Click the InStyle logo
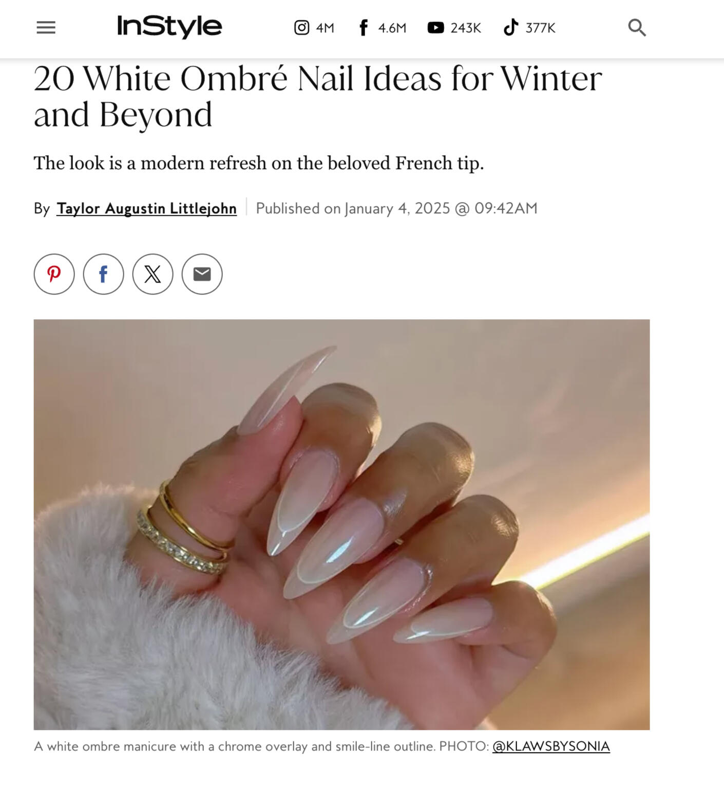The width and height of the screenshot is (724, 786). tap(169, 26)
